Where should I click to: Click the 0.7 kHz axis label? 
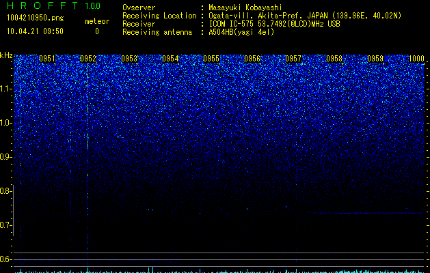tap(5, 225)
